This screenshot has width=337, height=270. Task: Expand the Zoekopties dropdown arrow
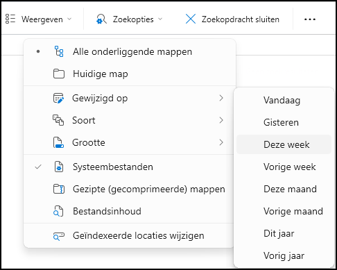pyautogui.click(x=160, y=19)
